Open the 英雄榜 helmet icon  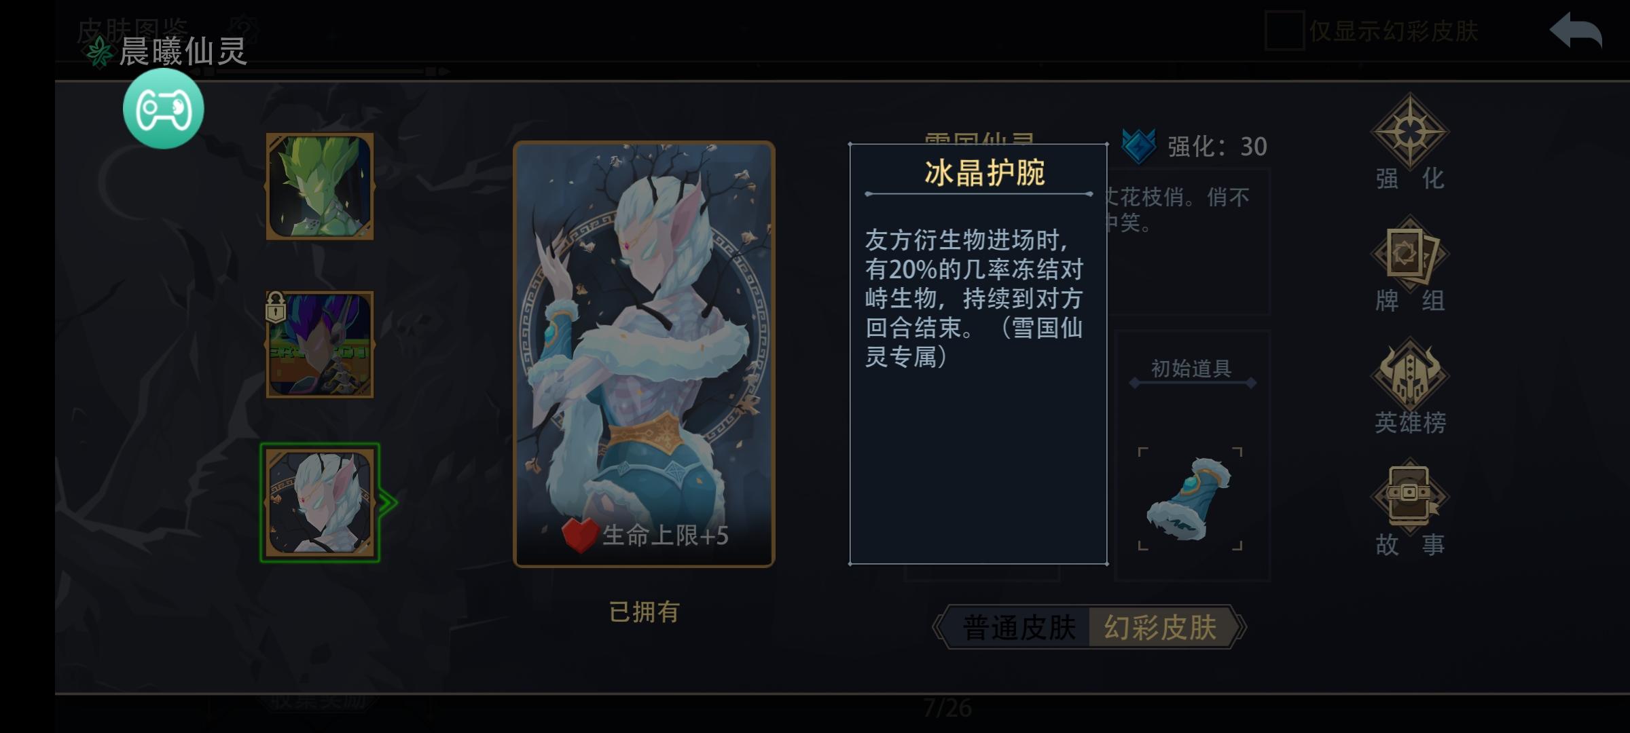(x=1410, y=374)
